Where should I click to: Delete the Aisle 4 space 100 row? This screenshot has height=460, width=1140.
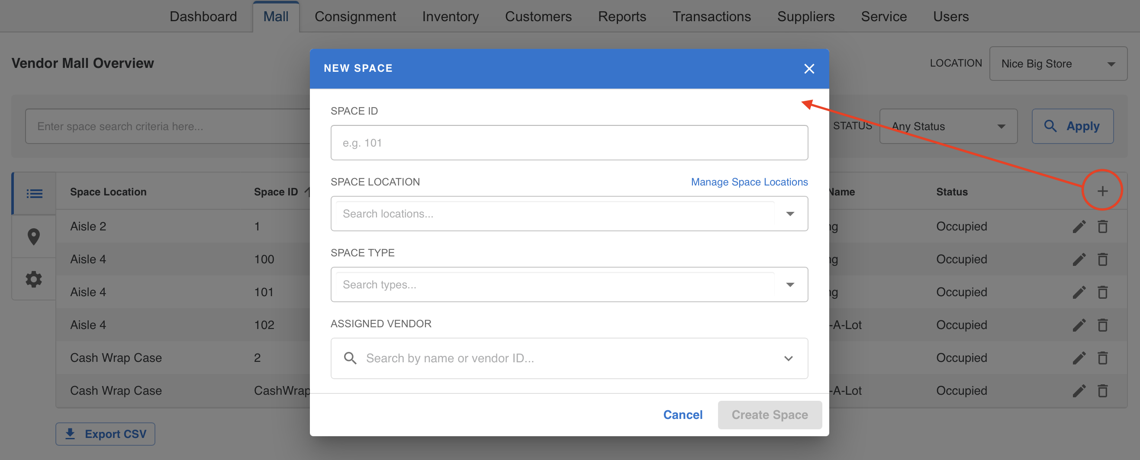coord(1102,259)
